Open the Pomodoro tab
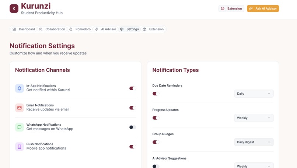Image resolution: width=297 pixels, height=168 pixels. pos(80,29)
